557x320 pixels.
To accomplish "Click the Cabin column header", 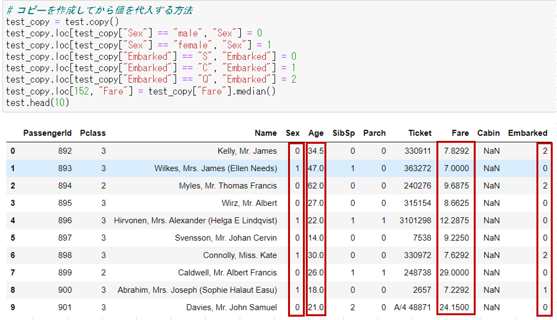I will point(489,133).
